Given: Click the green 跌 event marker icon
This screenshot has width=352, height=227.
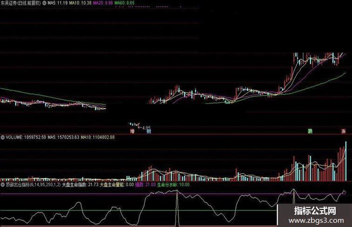Looking at the screenshot, I should tap(310, 131).
